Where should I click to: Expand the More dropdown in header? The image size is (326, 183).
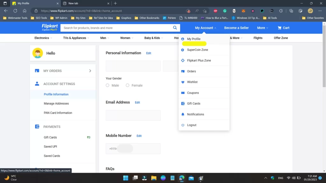point(262,28)
